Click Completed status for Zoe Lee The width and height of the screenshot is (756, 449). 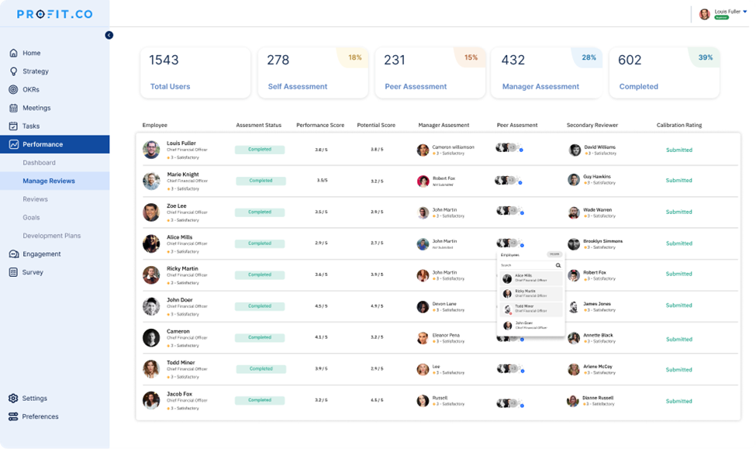coord(260,212)
